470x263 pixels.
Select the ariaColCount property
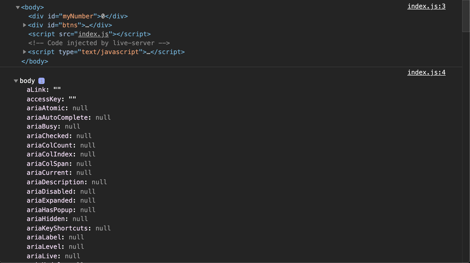click(x=61, y=145)
